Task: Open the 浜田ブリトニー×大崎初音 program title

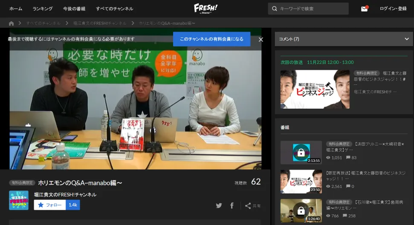Action: pos(365,147)
